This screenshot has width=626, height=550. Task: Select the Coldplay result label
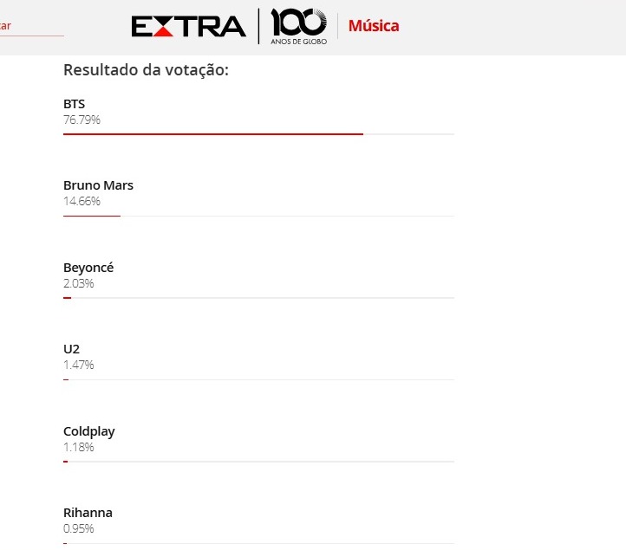click(89, 431)
